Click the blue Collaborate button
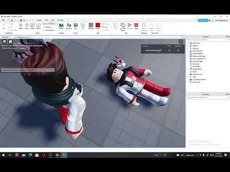This screenshot has height=172, width=230. tap(203, 21)
